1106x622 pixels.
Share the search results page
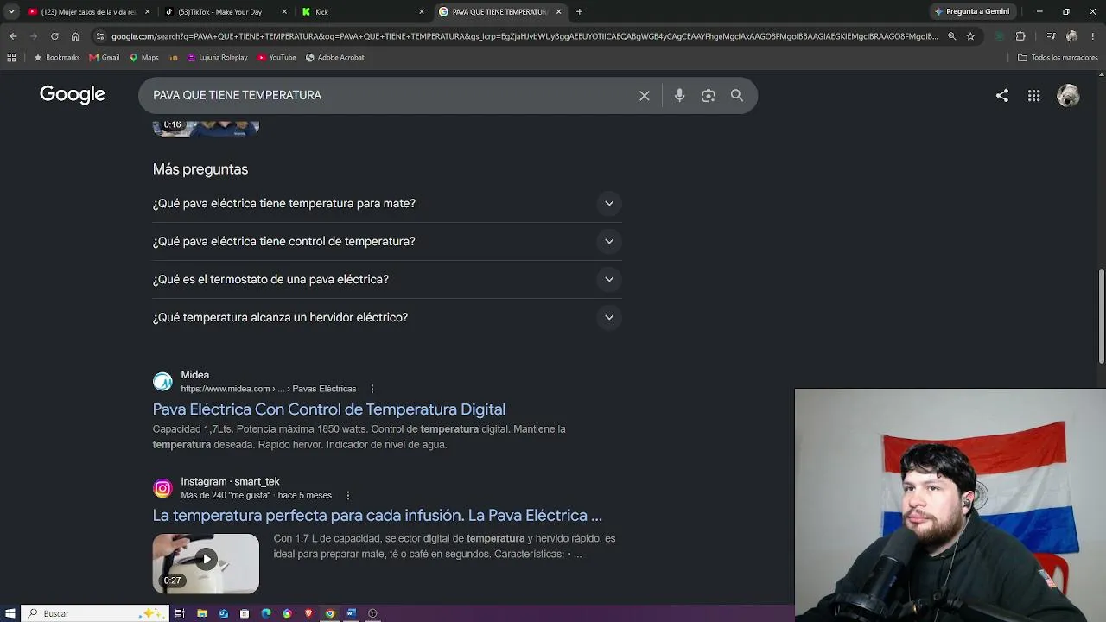click(1002, 96)
